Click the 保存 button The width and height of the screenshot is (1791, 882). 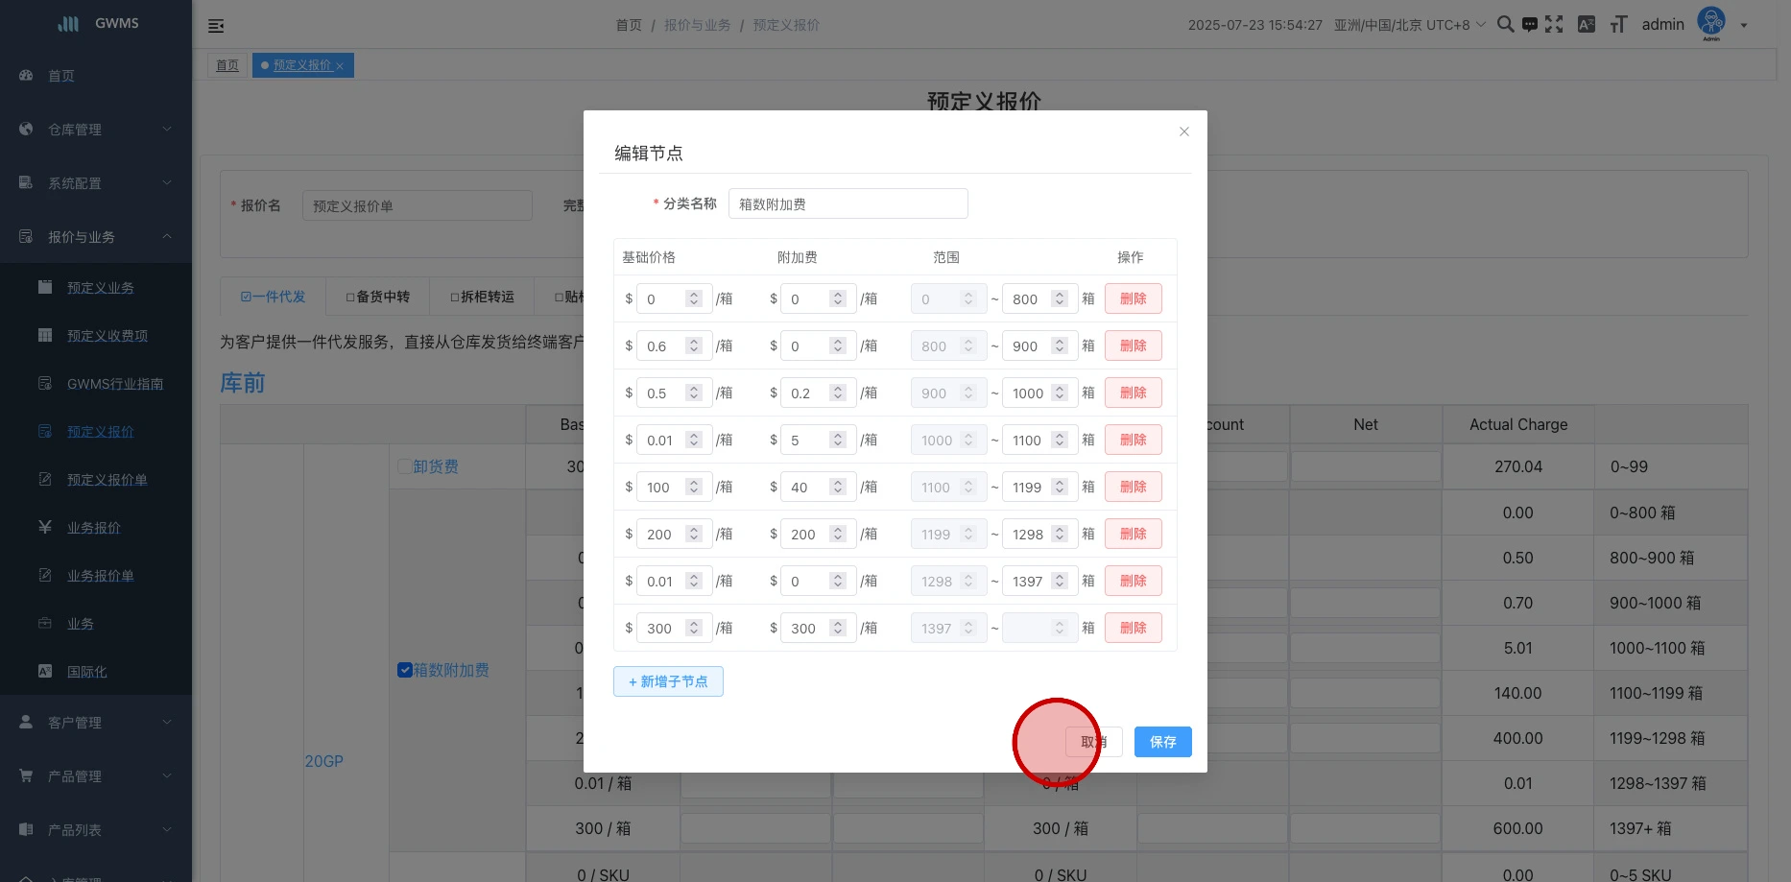pos(1162,742)
